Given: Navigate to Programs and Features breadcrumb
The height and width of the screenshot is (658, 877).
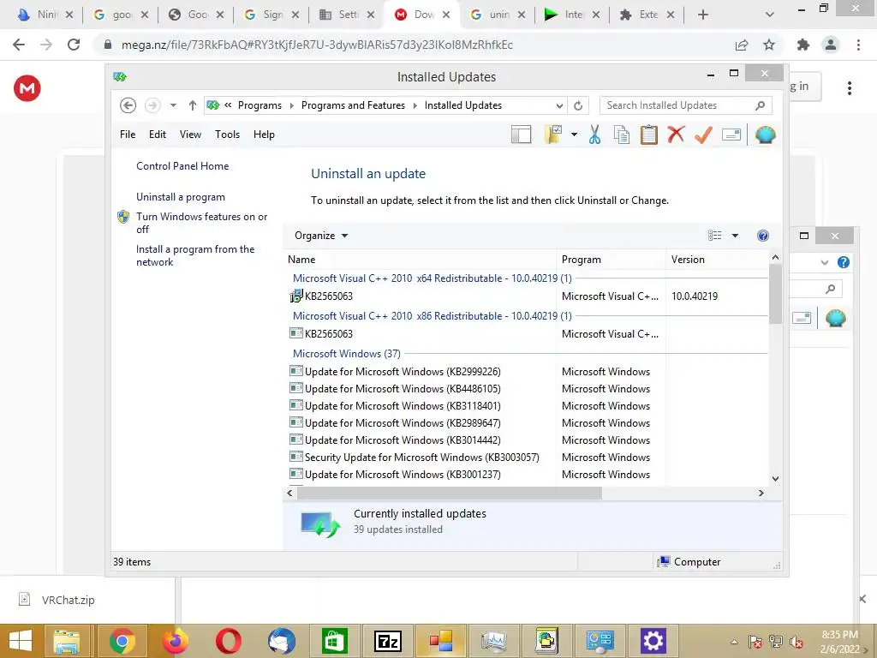Looking at the screenshot, I should tap(353, 105).
